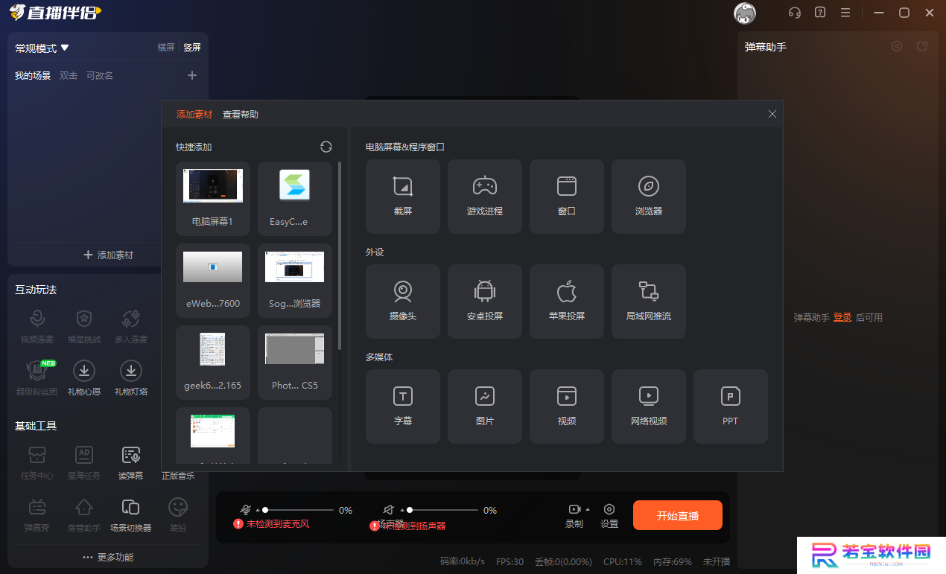
Task: Expand speaker device arrow
Action: point(401,510)
